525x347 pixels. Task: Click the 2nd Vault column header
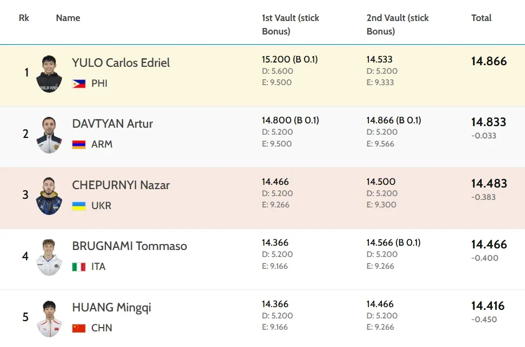coord(398,24)
